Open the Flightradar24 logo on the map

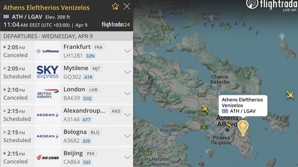click(x=272, y=5)
